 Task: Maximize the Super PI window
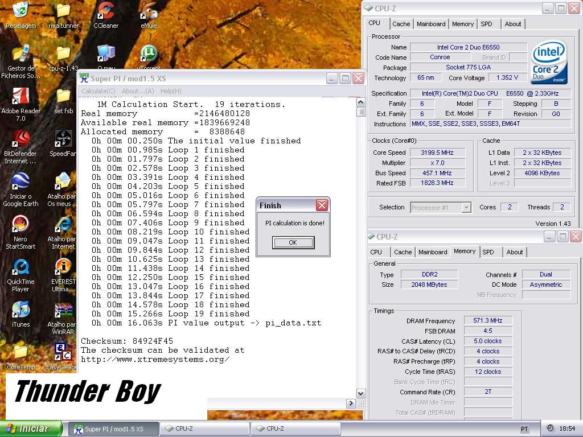tap(346, 78)
